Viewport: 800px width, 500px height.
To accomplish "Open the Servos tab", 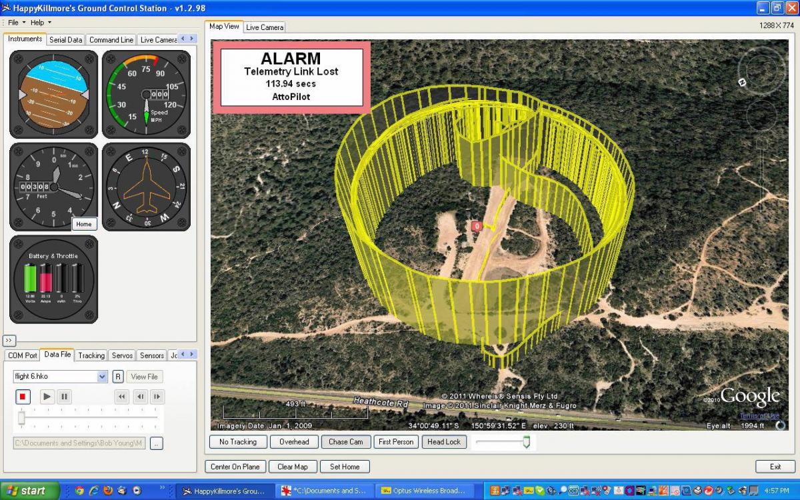I will tap(122, 355).
